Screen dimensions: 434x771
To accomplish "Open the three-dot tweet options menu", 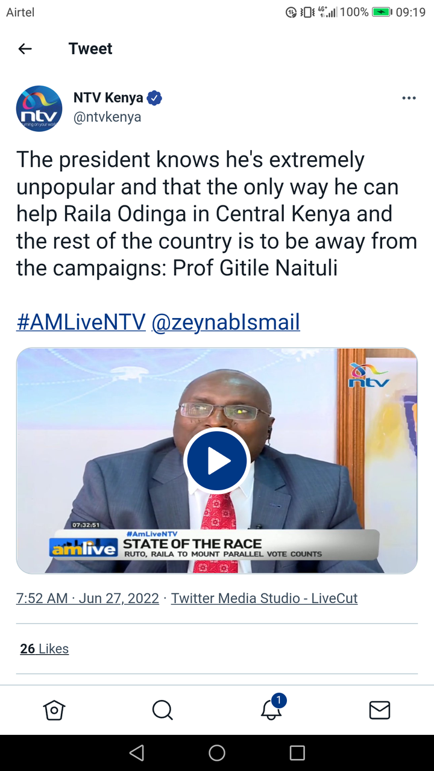I will click(x=409, y=98).
